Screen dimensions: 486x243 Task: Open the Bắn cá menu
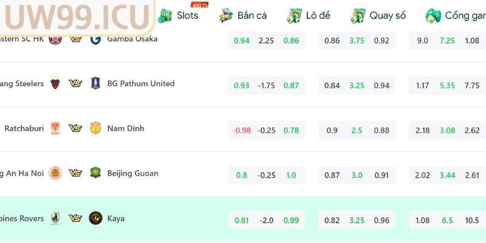(x=243, y=15)
